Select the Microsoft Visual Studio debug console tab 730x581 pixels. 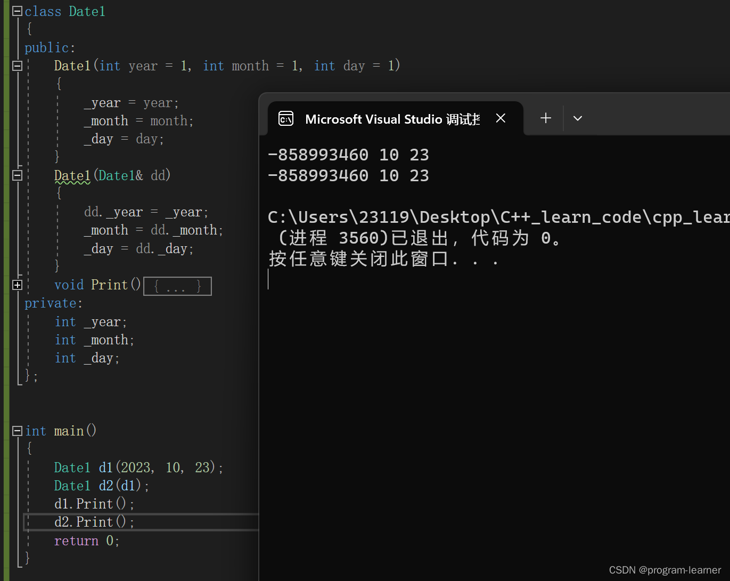coord(395,118)
